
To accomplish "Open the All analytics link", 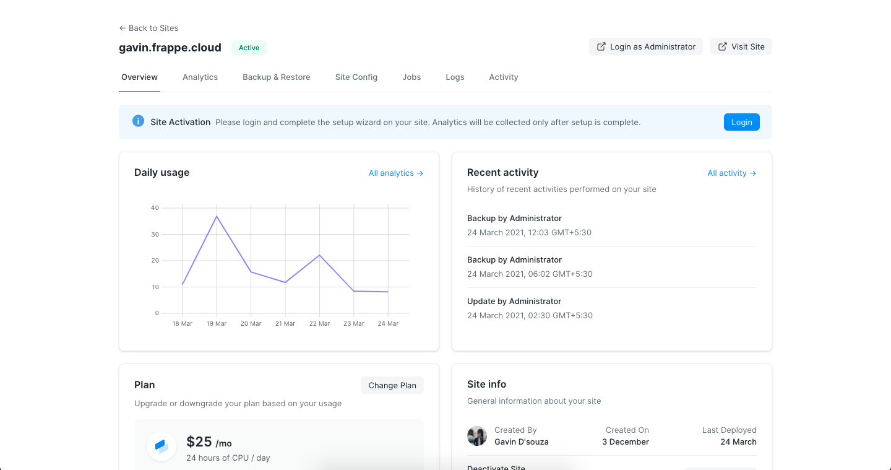I will [x=395, y=173].
